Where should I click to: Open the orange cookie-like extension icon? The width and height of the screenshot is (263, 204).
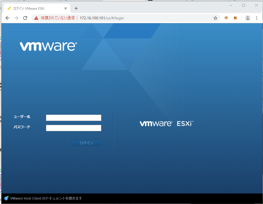click(x=226, y=18)
